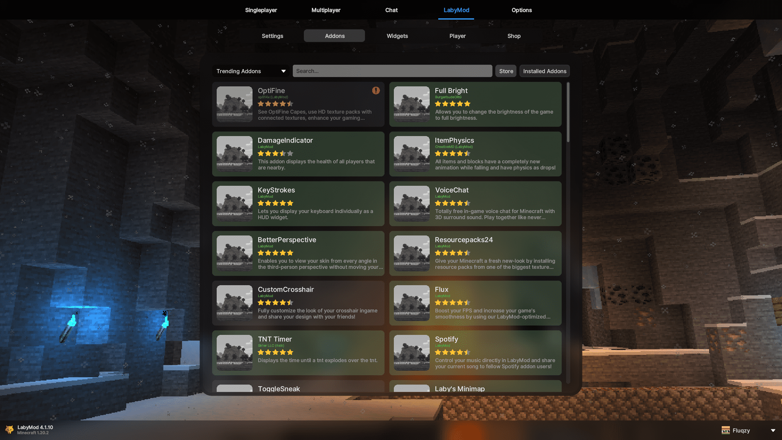Click the LabyMod wolf logo icon

click(9, 430)
